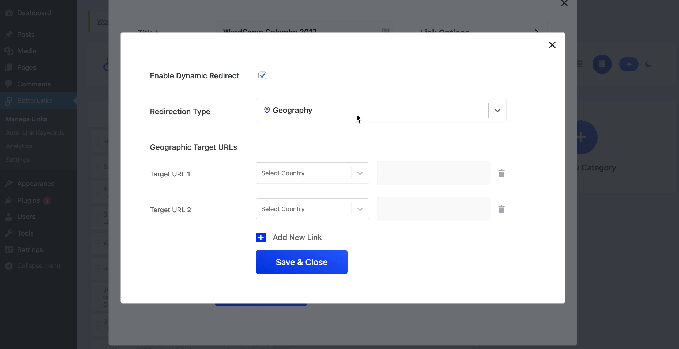Click Add New Link text
The width and height of the screenshot is (679, 349).
(x=297, y=237)
